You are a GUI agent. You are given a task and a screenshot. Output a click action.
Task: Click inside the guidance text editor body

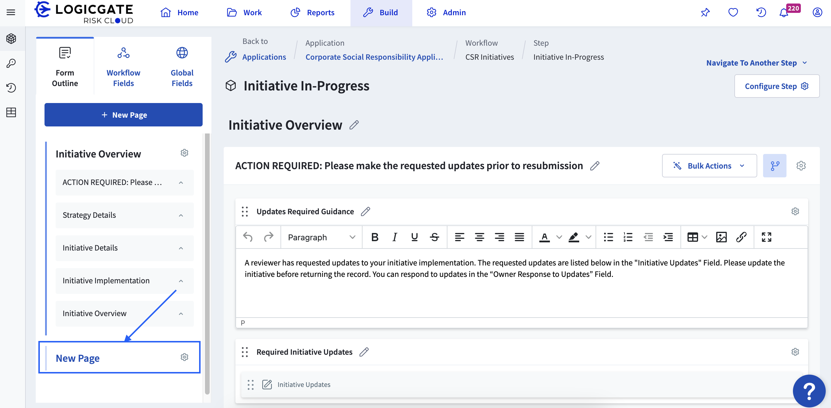521,283
